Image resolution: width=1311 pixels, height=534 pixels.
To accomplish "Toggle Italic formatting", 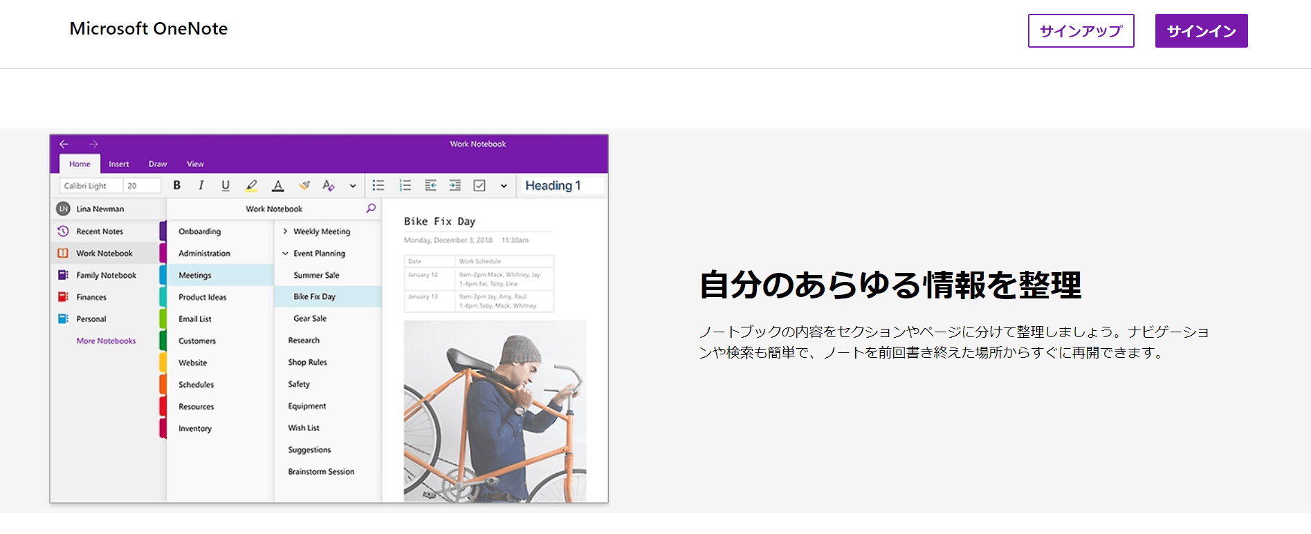I will click(x=201, y=185).
